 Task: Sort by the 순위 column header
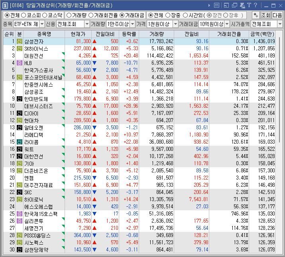click(x=9, y=34)
